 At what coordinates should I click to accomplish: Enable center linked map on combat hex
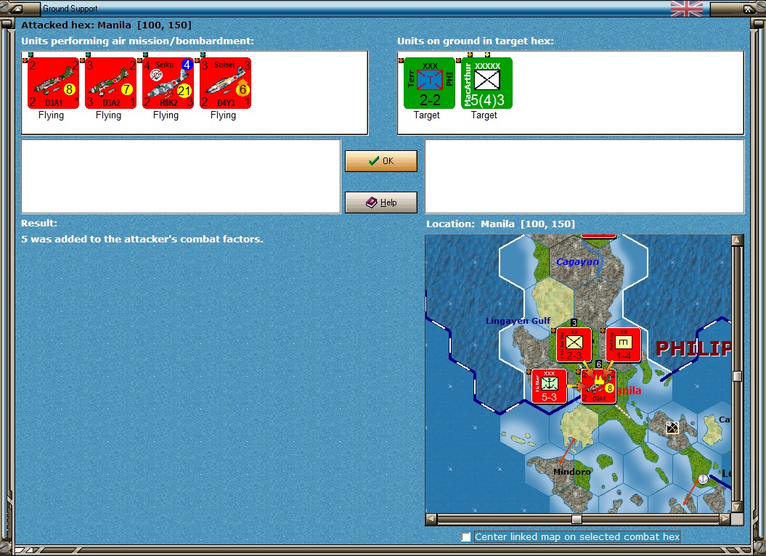(466, 537)
